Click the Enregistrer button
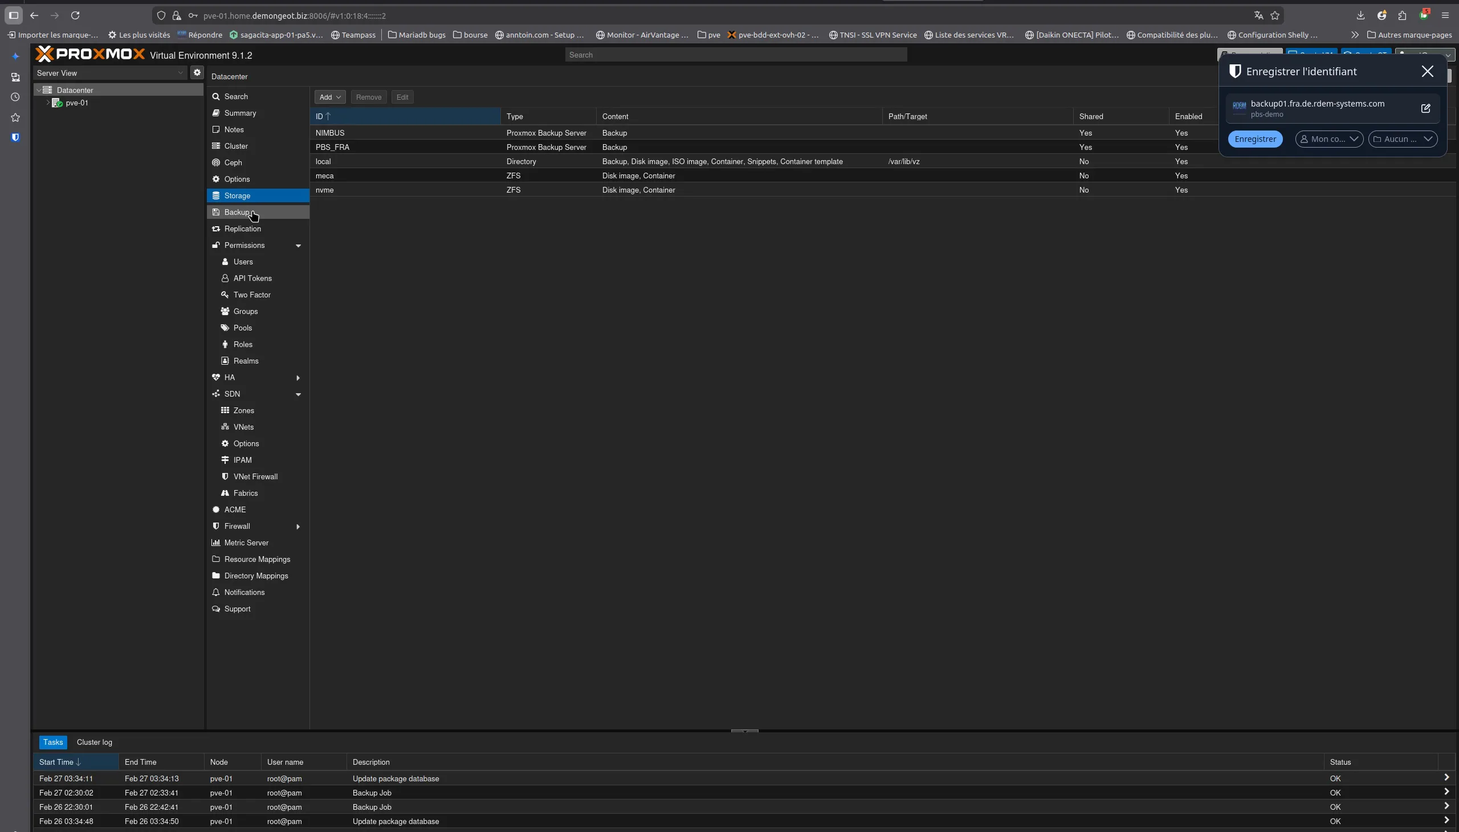1459x832 pixels. click(x=1254, y=139)
